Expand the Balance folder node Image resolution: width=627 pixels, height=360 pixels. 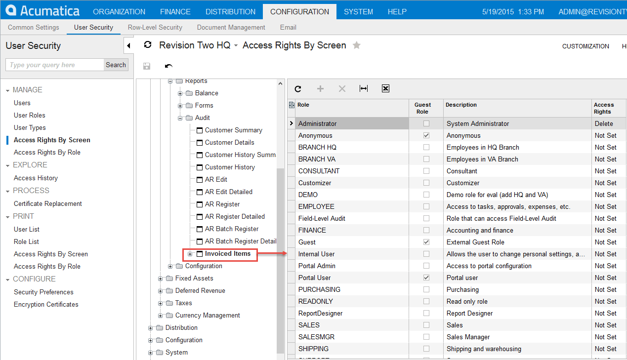click(180, 93)
